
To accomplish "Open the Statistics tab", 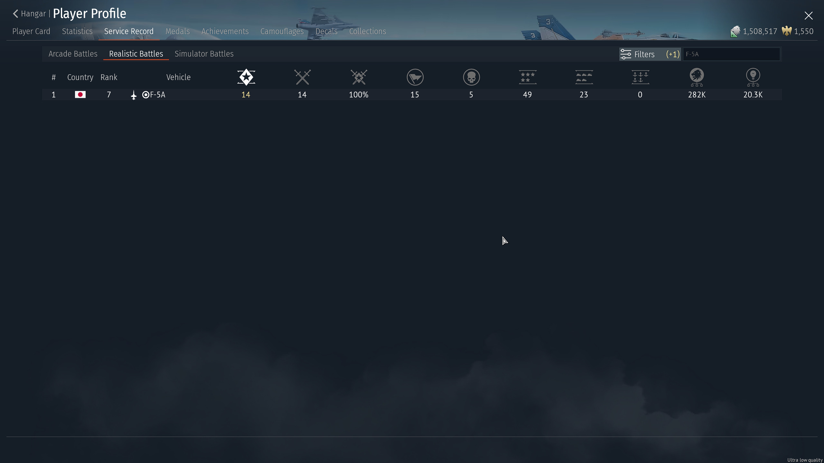I will click(x=77, y=32).
